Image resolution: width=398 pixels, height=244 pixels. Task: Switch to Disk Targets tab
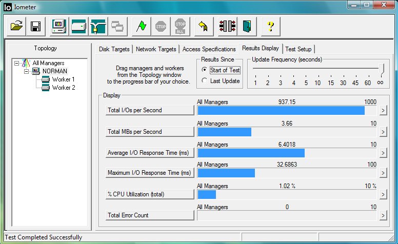pos(114,49)
